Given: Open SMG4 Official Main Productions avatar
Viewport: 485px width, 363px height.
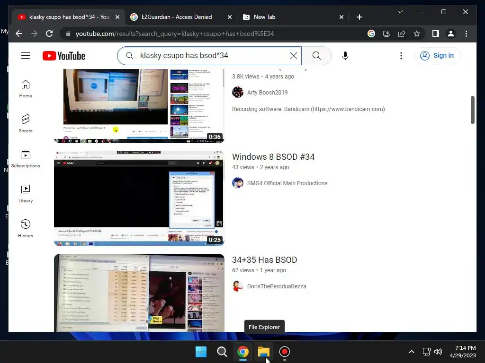Looking at the screenshot, I should point(238,183).
